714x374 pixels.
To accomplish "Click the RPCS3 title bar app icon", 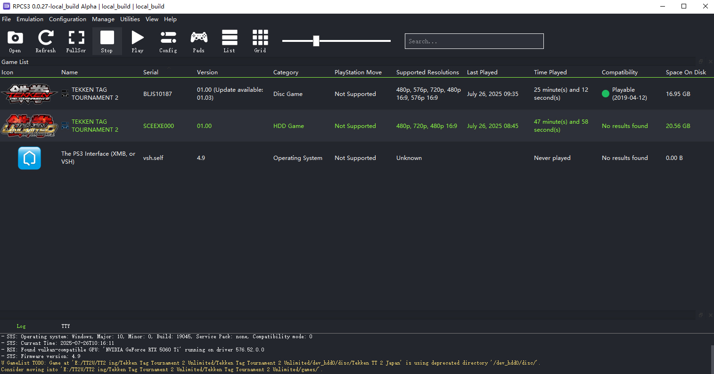I will (6, 6).
